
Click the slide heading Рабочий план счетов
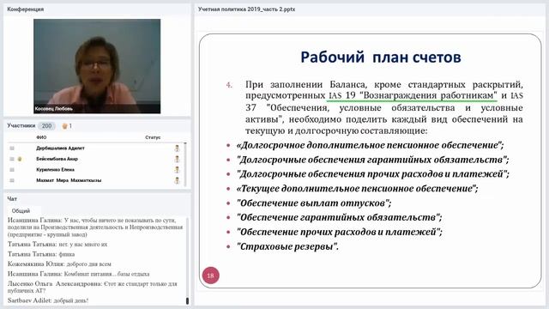[381, 58]
